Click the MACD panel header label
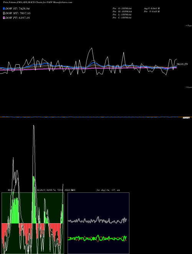Viewport: 192px width, 254px height. (x=11, y=190)
